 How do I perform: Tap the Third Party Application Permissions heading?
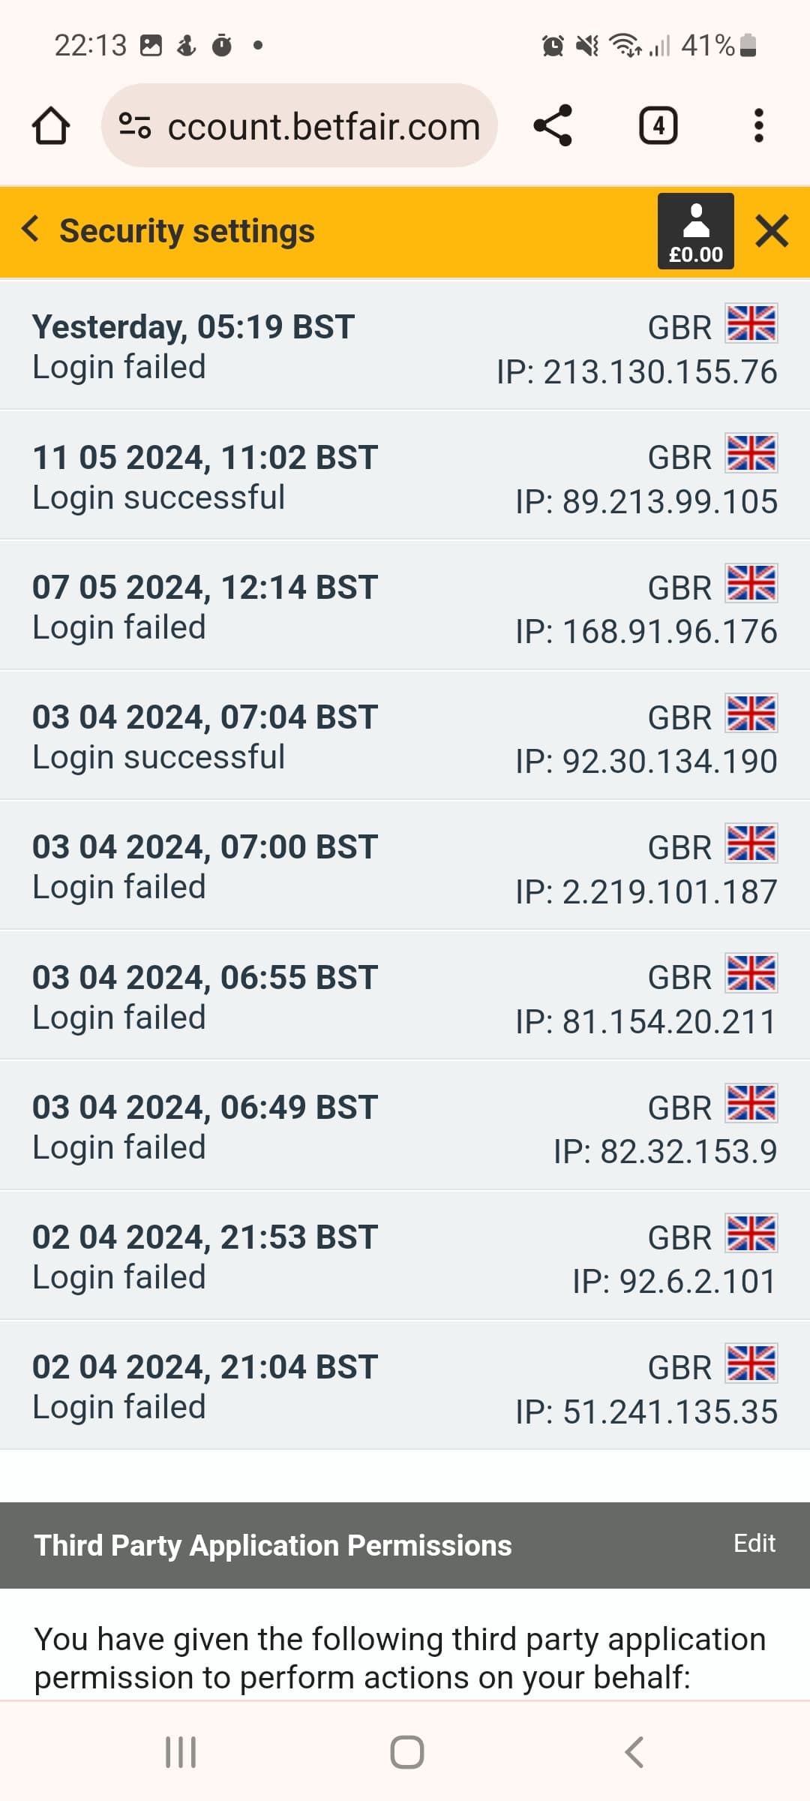coord(273,1545)
